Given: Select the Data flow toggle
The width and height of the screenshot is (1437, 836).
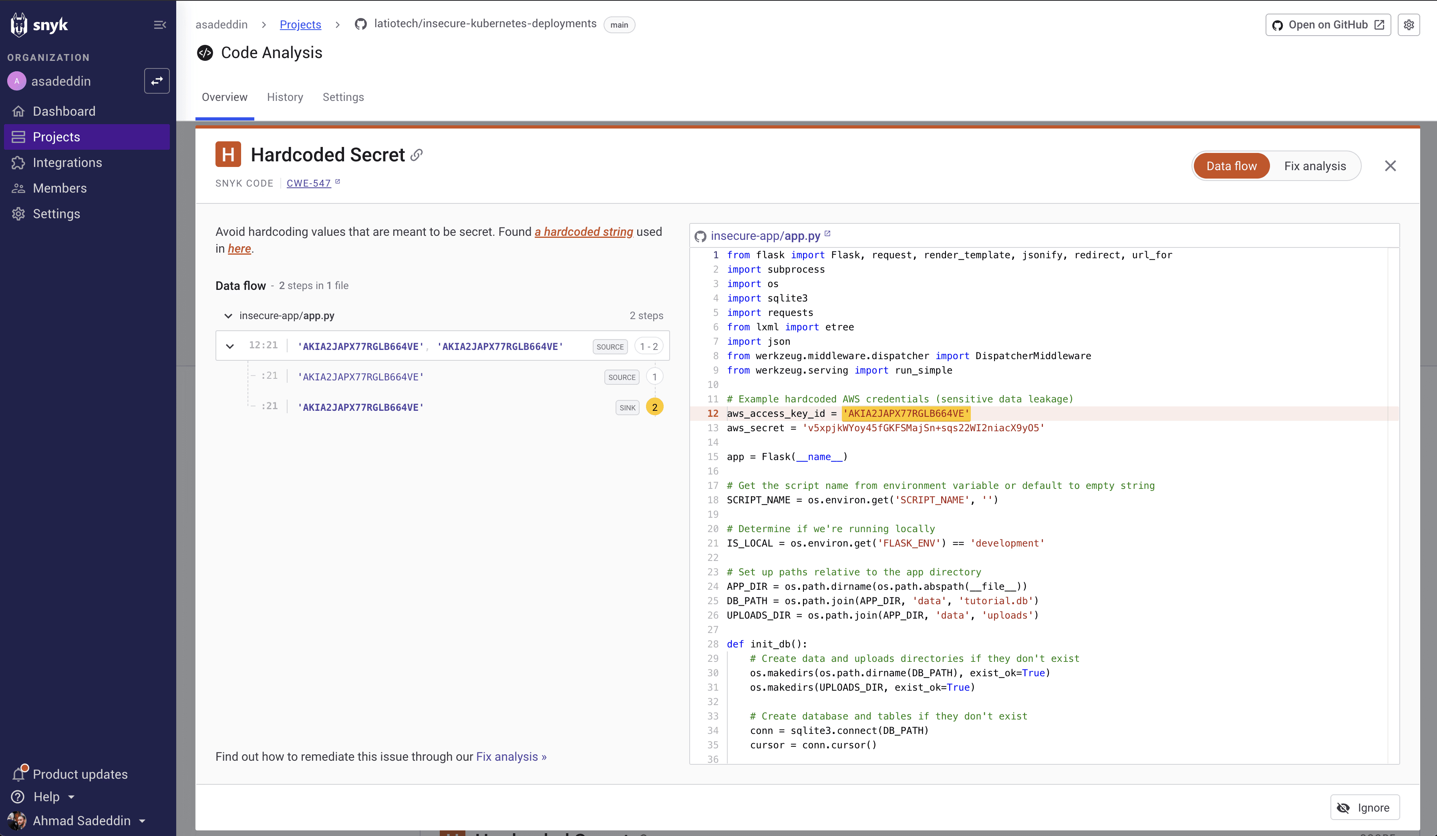Looking at the screenshot, I should 1231,166.
